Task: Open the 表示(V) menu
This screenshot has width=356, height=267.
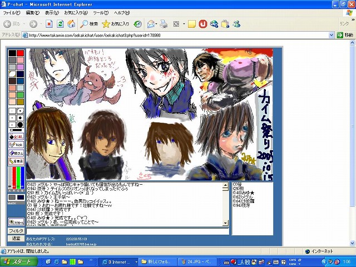Action: pos(52,13)
